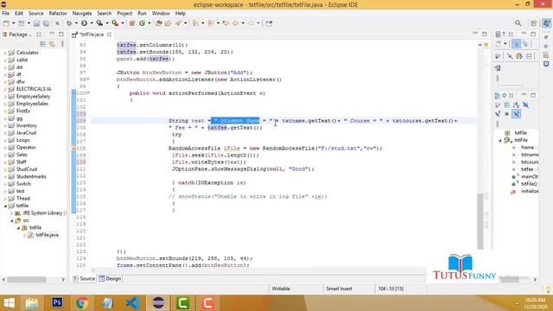The width and height of the screenshot is (553, 311).
Task: Select StudCrud project in Package Explorer
Action: point(27,169)
